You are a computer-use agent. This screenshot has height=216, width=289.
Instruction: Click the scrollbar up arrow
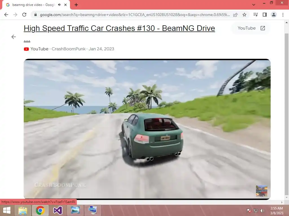pos(286,22)
